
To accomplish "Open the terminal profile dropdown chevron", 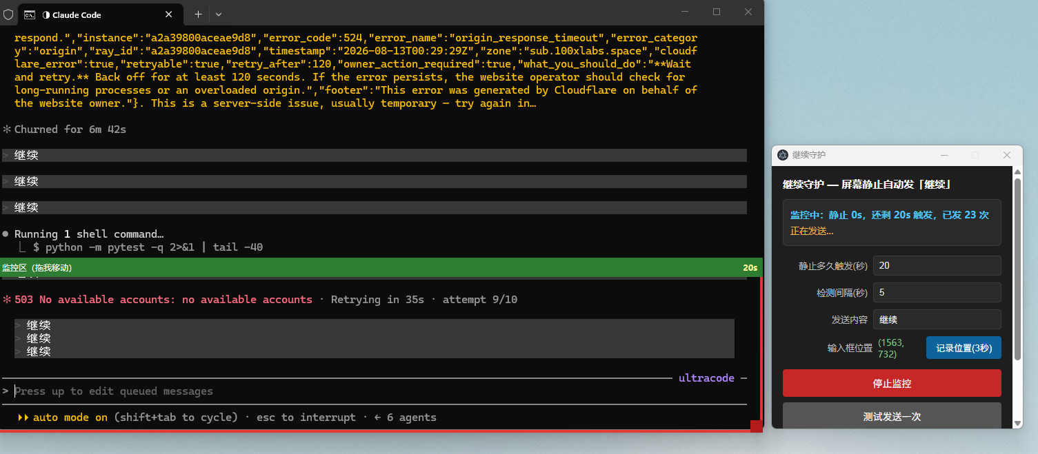I will (x=219, y=14).
